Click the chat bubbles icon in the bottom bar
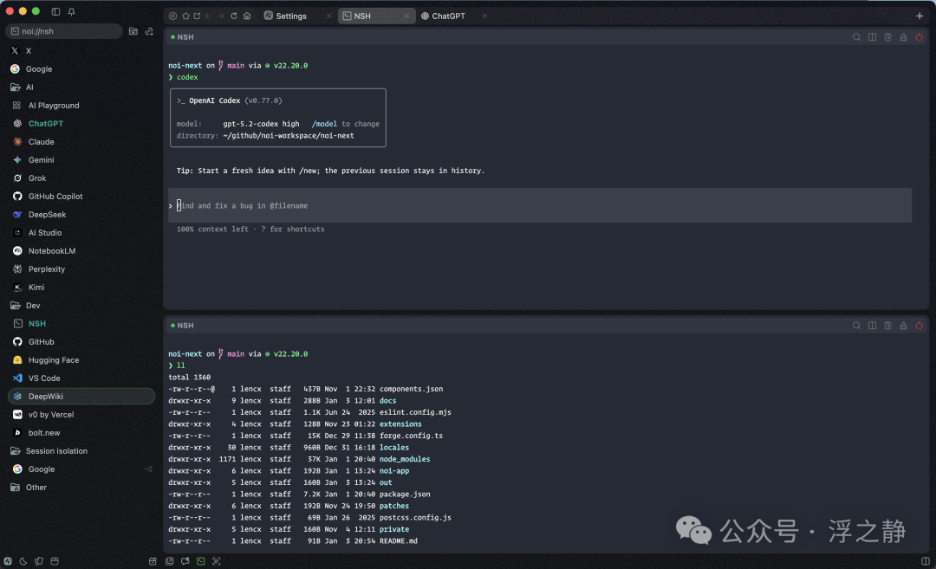This screenshot has height=569, width=936. pyautogui.click(x=185, y=561)
